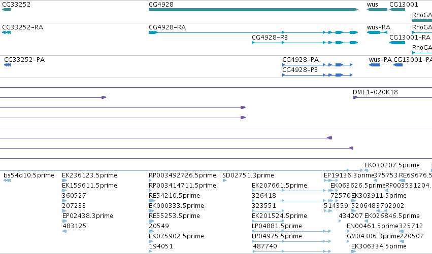The width and height of the screenshot is (432, 254).
Task: Click the bs54d10.5prime EST label
Action: (29, 175)
